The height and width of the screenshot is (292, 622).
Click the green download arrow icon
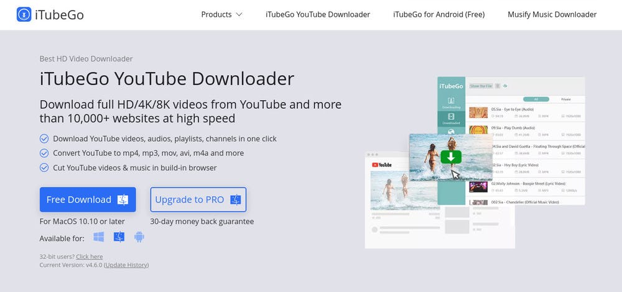click(x=451, y=157)
